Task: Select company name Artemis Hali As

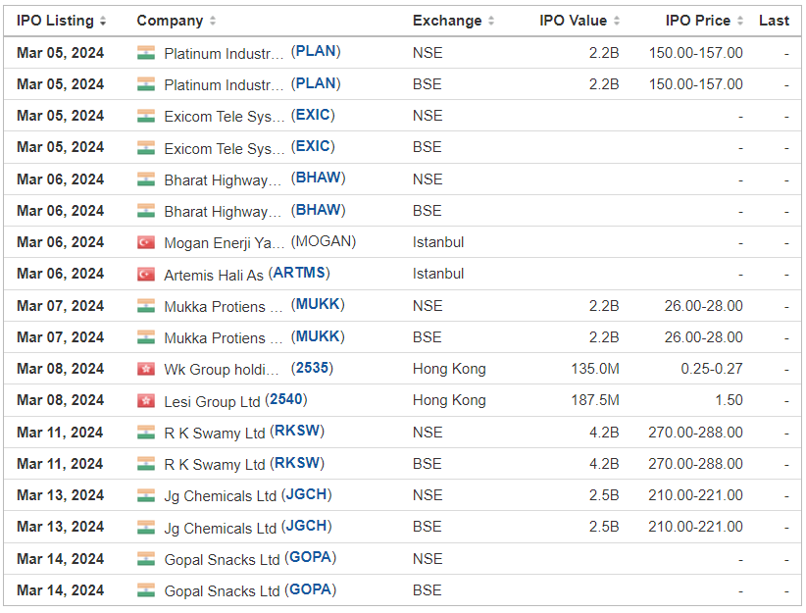Action: click(x=214, y=276)
